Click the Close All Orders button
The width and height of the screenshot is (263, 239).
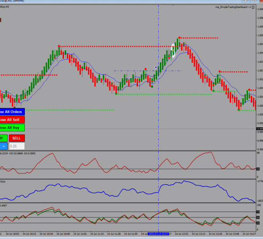(12, 112)
